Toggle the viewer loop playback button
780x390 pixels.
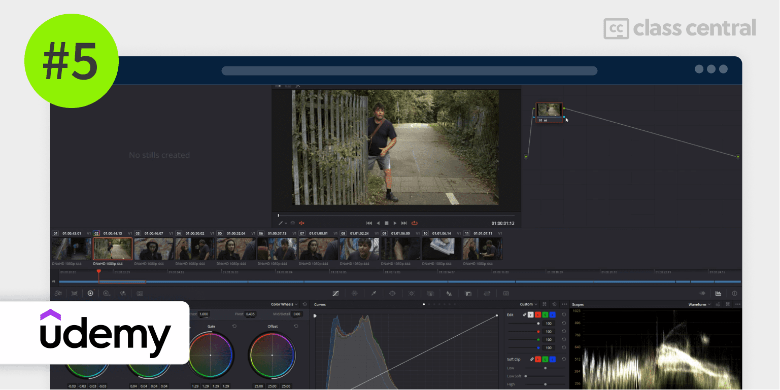tap(415, 223)
